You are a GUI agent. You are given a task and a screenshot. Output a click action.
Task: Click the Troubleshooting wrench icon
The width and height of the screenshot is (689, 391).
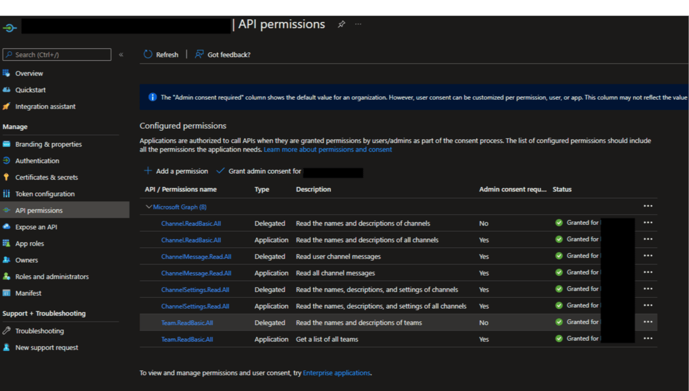[x=7, y=330]
